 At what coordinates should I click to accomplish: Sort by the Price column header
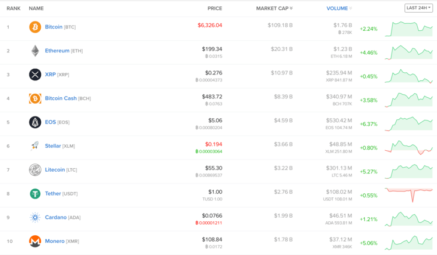214,9
